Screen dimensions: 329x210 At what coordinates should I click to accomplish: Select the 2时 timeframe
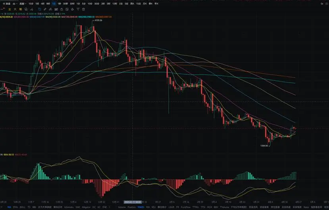point(103,4)
